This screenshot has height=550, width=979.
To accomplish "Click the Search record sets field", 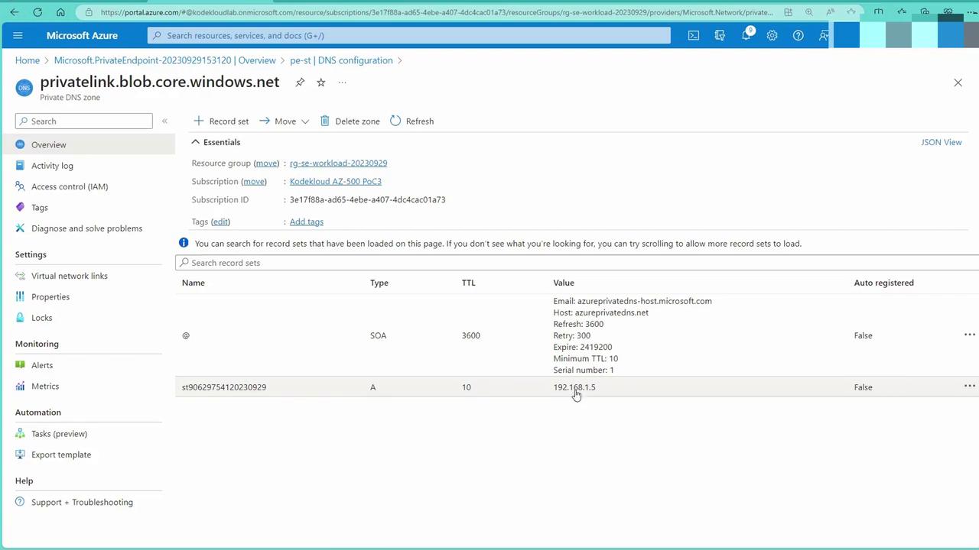I will (577, 263).
